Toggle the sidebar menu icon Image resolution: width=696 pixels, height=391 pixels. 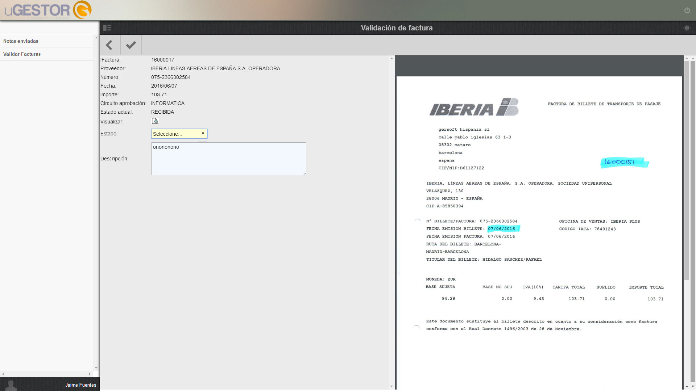(107, 28)
